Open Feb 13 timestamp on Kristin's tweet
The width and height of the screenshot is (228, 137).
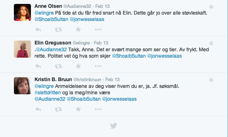point(112,80)
